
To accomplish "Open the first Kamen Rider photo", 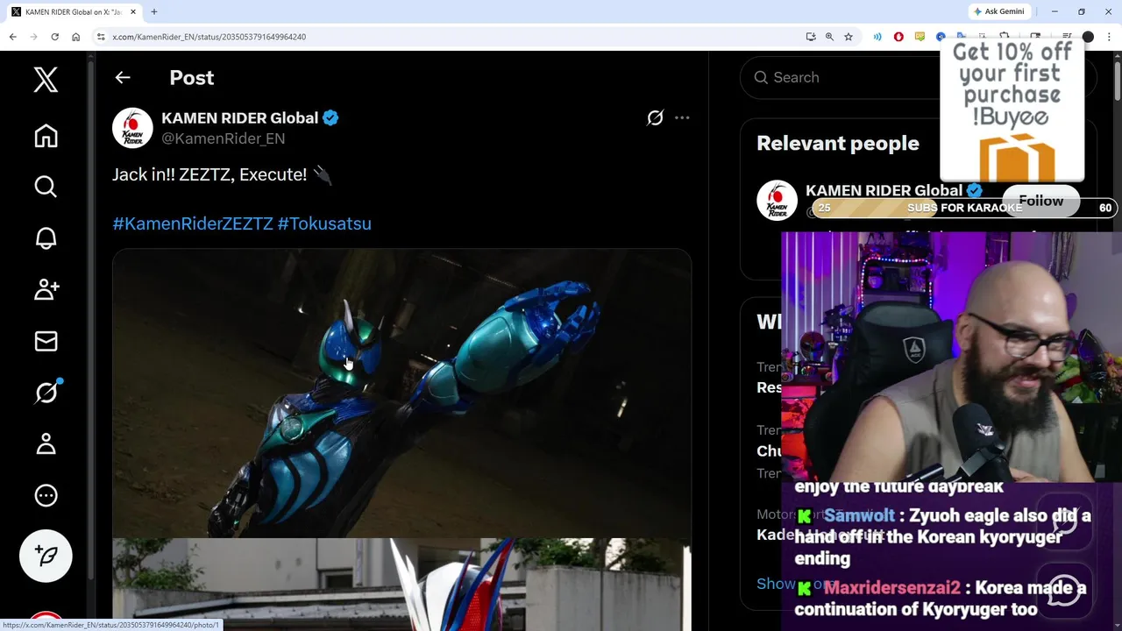I will point(401,393).
